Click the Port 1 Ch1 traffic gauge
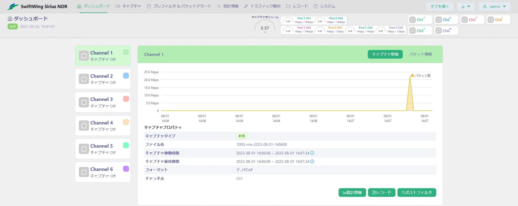Viewport: 518px width, 206px height. (x=288, y=21)
